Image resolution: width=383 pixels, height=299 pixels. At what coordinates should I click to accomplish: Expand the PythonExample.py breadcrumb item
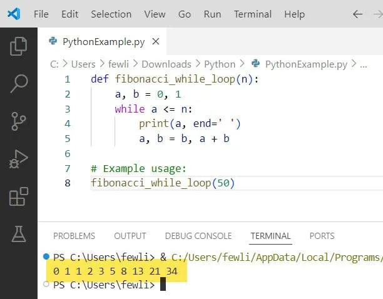coord(306,64)
